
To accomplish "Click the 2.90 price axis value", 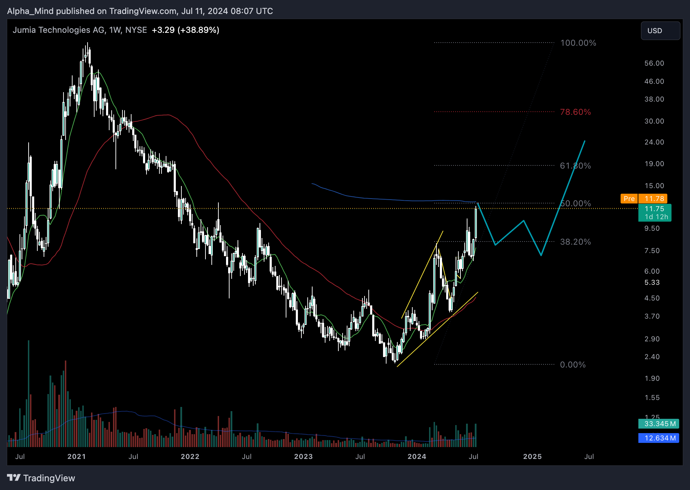I will (x=652, y=339).
